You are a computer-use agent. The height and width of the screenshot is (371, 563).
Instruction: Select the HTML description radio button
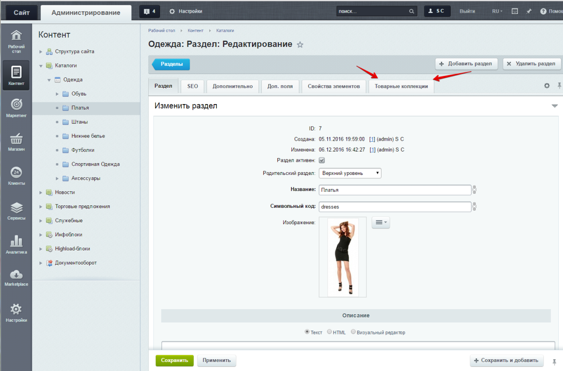point(329,332)
